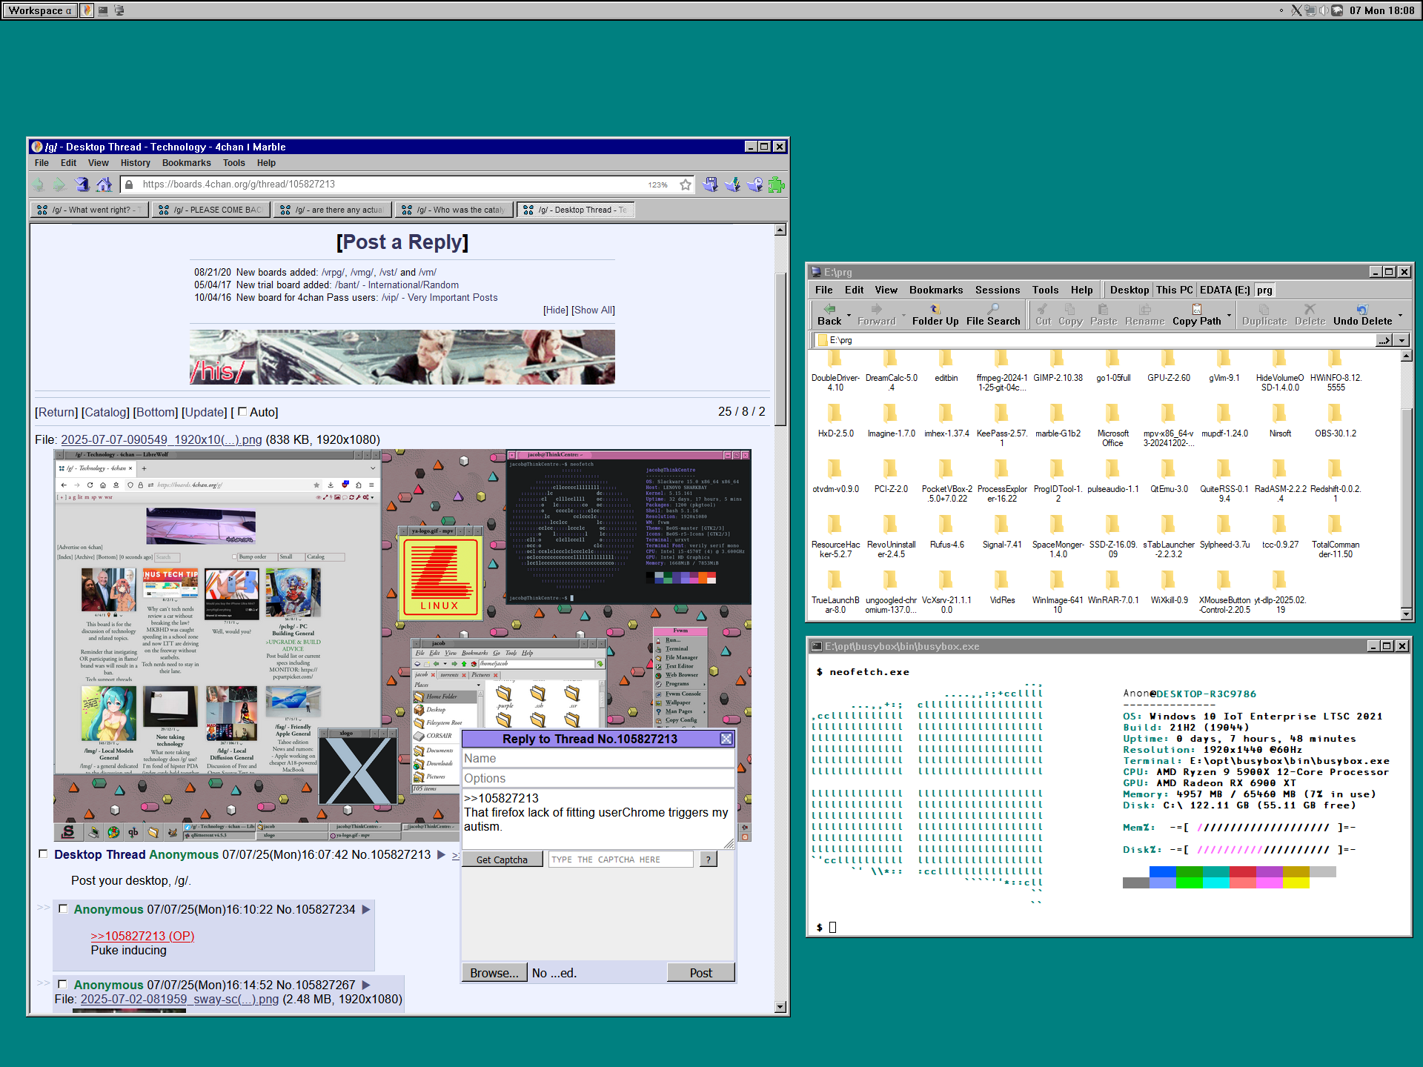The width and height of the screenshot is (1423, 1067).
Task: Click the >>105827213 (OP) quote link
Action: pyautogui.click(x=142, y=936)
